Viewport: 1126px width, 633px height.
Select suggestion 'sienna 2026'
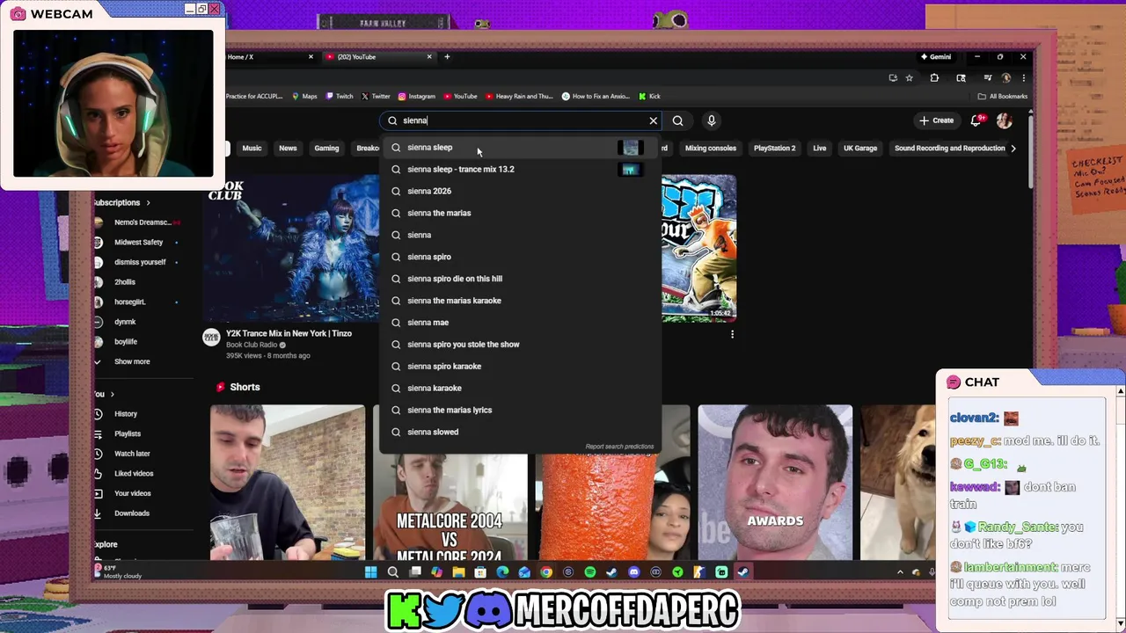pos(520,191)
